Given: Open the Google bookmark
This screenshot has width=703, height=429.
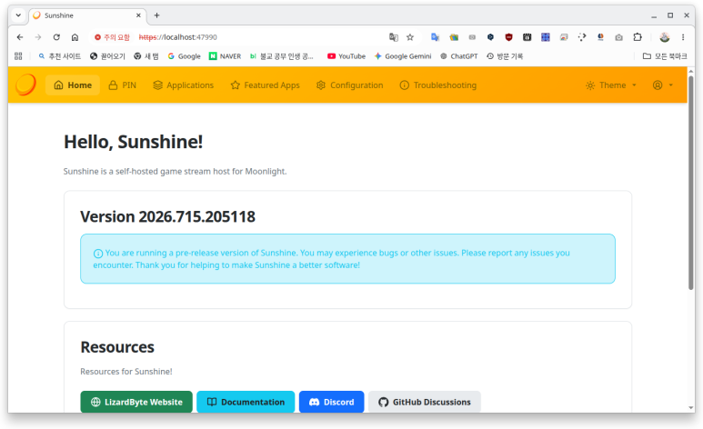Looking at the screenshot, I should click(185, 56).
